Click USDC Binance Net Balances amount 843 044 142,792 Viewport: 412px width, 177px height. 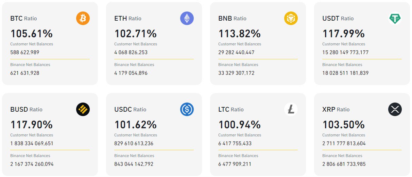click(134, 164)
